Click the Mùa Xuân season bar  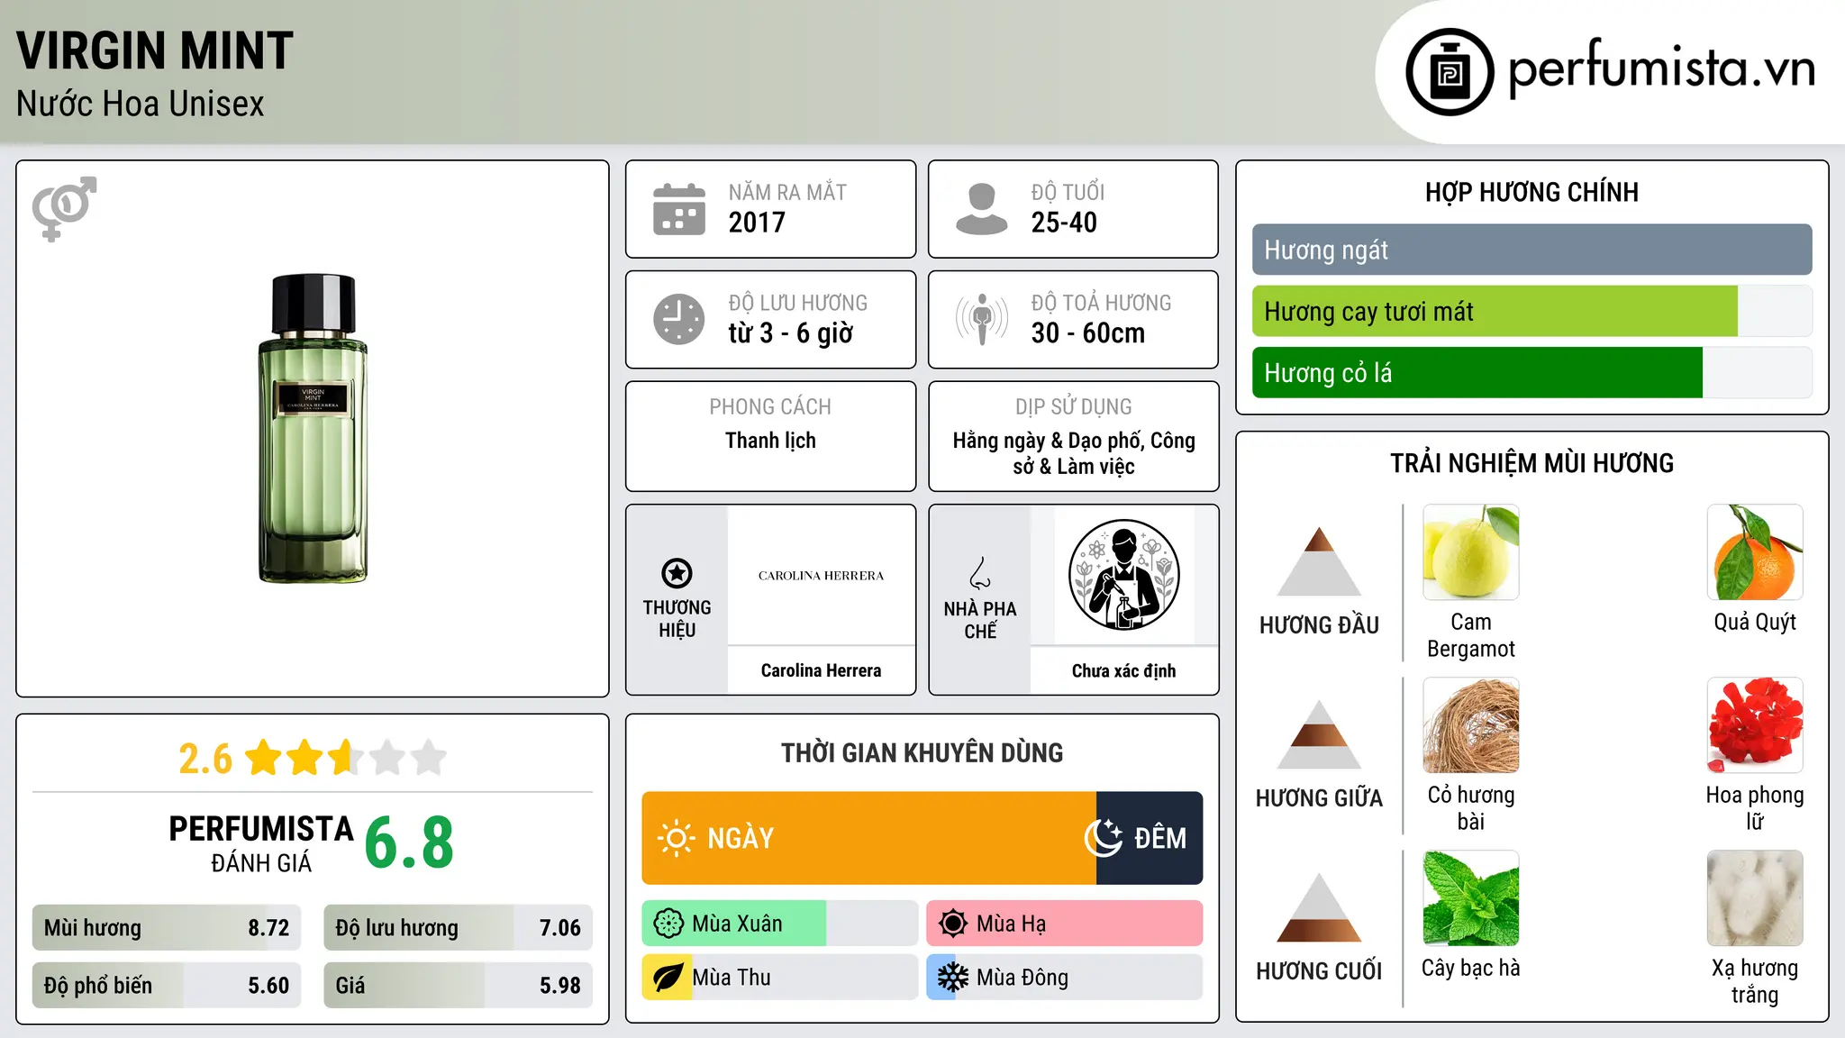(779, 924)
